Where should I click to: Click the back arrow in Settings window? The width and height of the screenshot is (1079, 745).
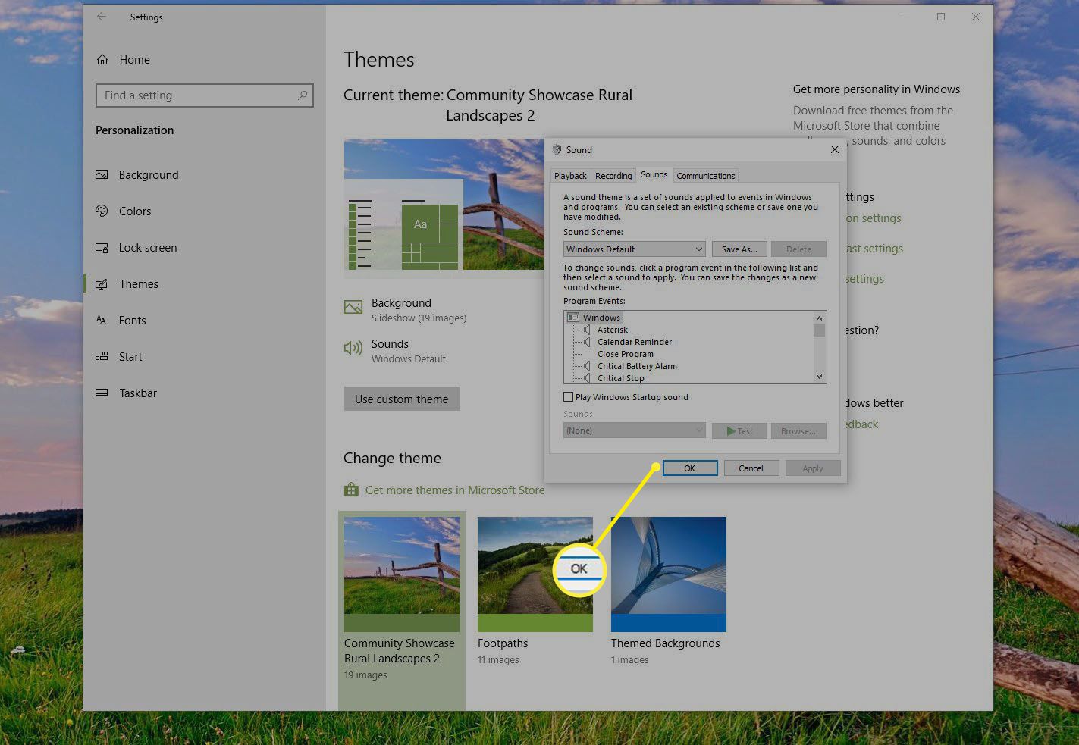pyautogui.click(x=102, y=17)
